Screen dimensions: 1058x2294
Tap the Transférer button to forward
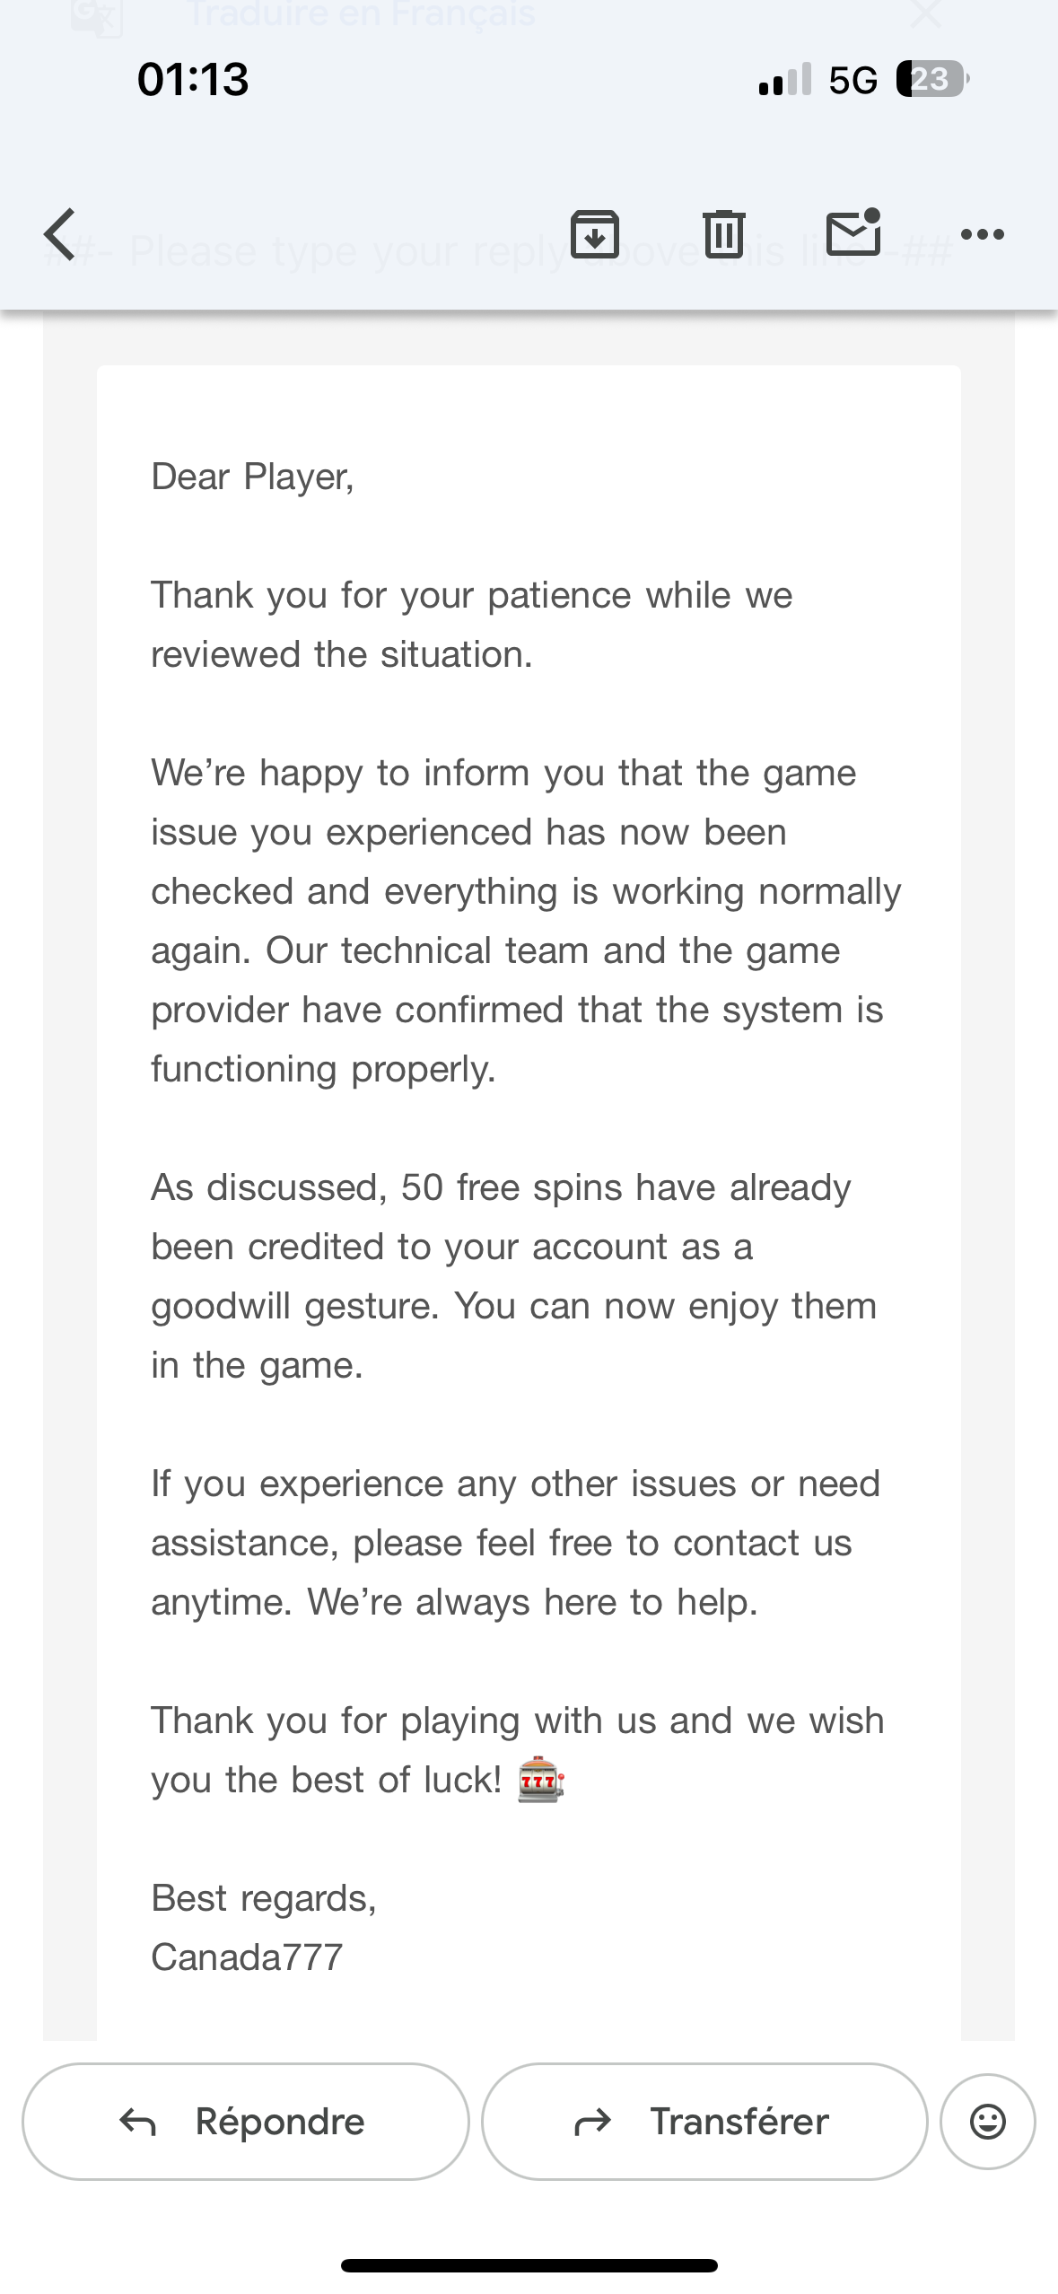tap(704, 2122)
